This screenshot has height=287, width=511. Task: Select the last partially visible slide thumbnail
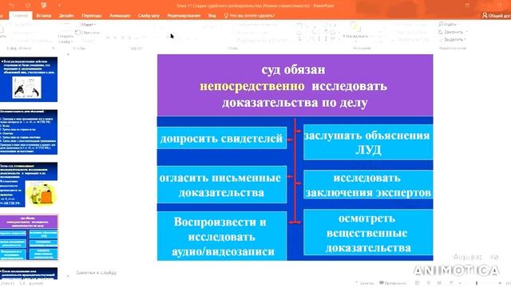[x=29, y=273]
